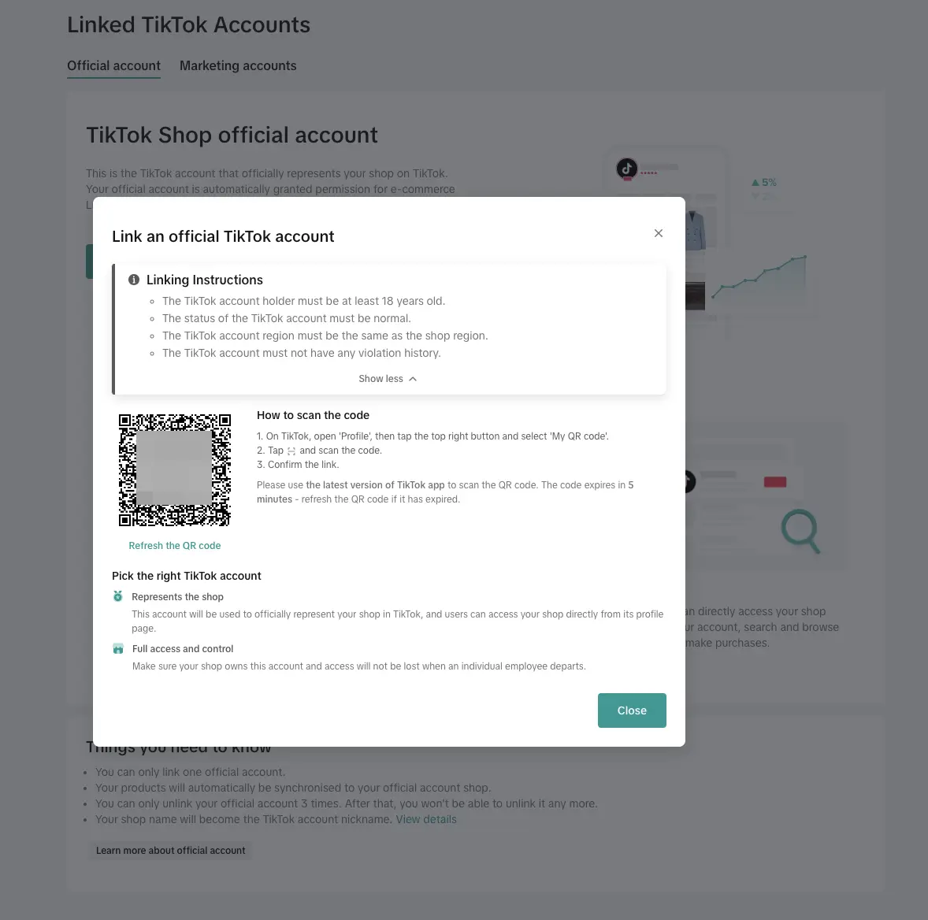The image size is (928, 920).
Task: Click the bullet beside violation history rule
Action: click(x=154, y=353)
